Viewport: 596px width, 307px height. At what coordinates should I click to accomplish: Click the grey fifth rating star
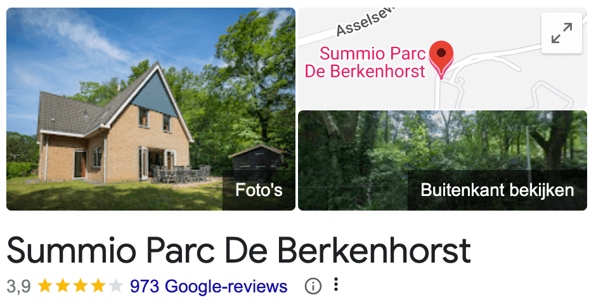[x=116, y=285]
